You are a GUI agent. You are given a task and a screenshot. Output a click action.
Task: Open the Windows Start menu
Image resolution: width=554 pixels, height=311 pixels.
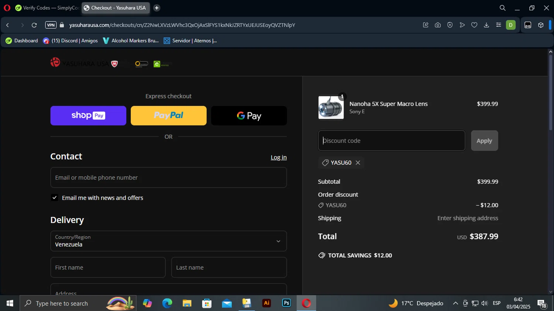click(10, 303)
